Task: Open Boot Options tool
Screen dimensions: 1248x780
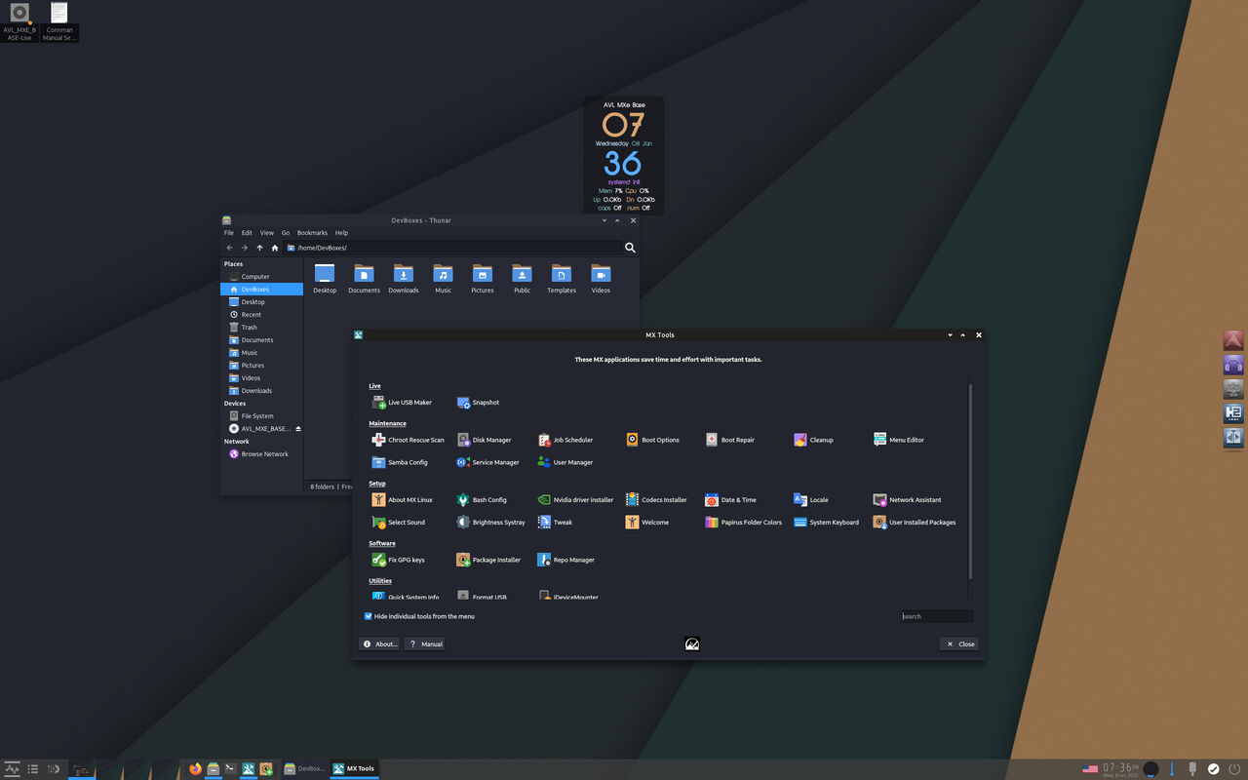Action: point(652,440)
